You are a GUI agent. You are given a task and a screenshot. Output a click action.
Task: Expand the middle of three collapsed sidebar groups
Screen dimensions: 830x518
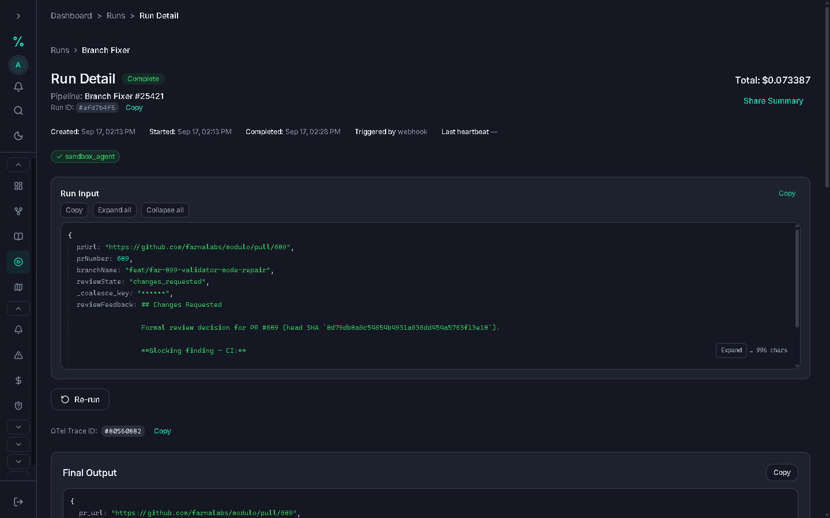pyautogui.click(x=18, y=444)
